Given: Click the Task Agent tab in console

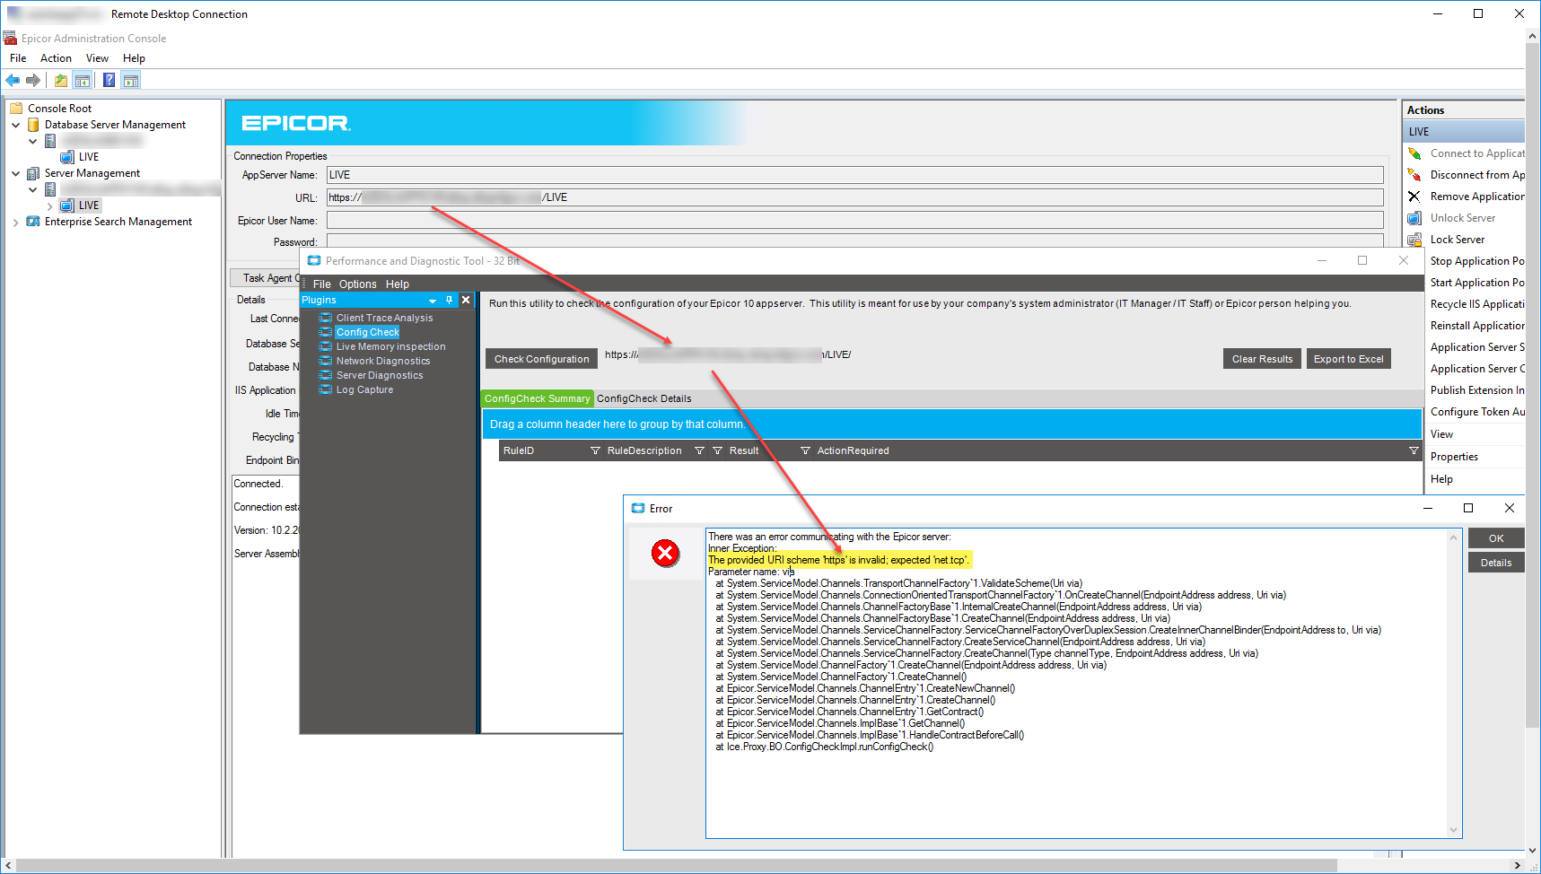Looking at the screenshot, I should pos(266,278).
